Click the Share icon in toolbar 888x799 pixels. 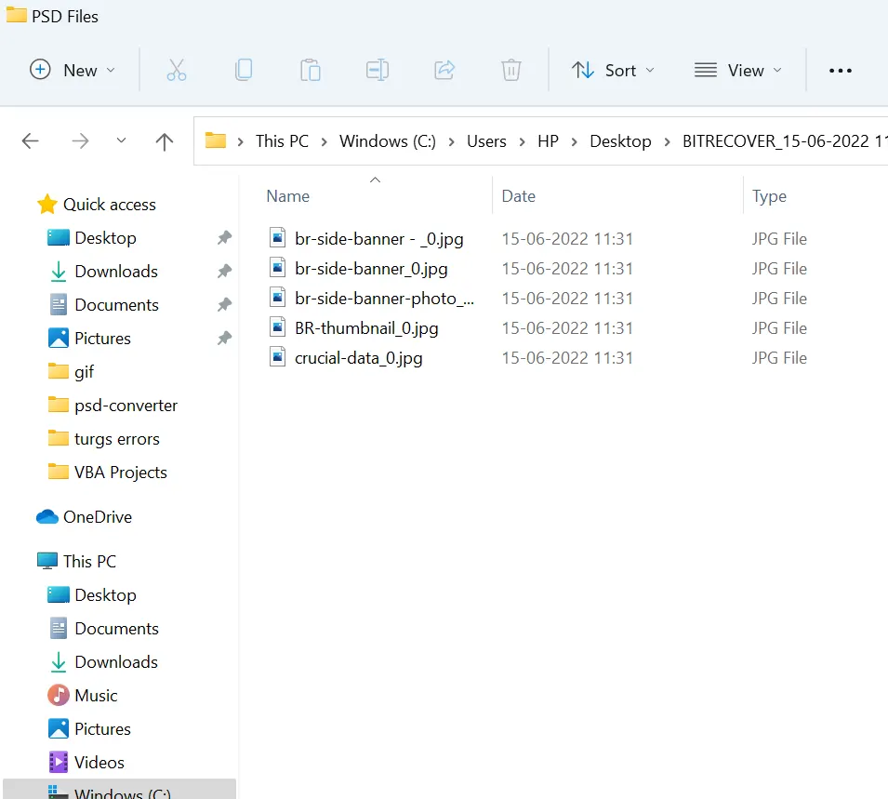(444, 70)
